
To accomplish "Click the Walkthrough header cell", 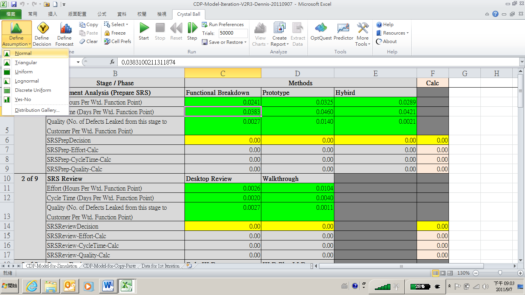I will point(297,179).
